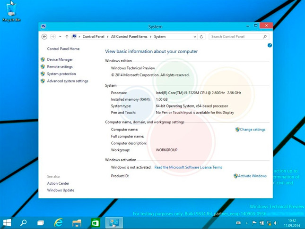Click Activate Windows link
The width and height of the screenshot is (305, 229).
tap(253, 176)
